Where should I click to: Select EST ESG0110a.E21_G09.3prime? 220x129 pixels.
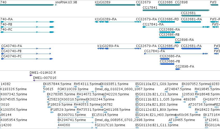tap(137, 87)
